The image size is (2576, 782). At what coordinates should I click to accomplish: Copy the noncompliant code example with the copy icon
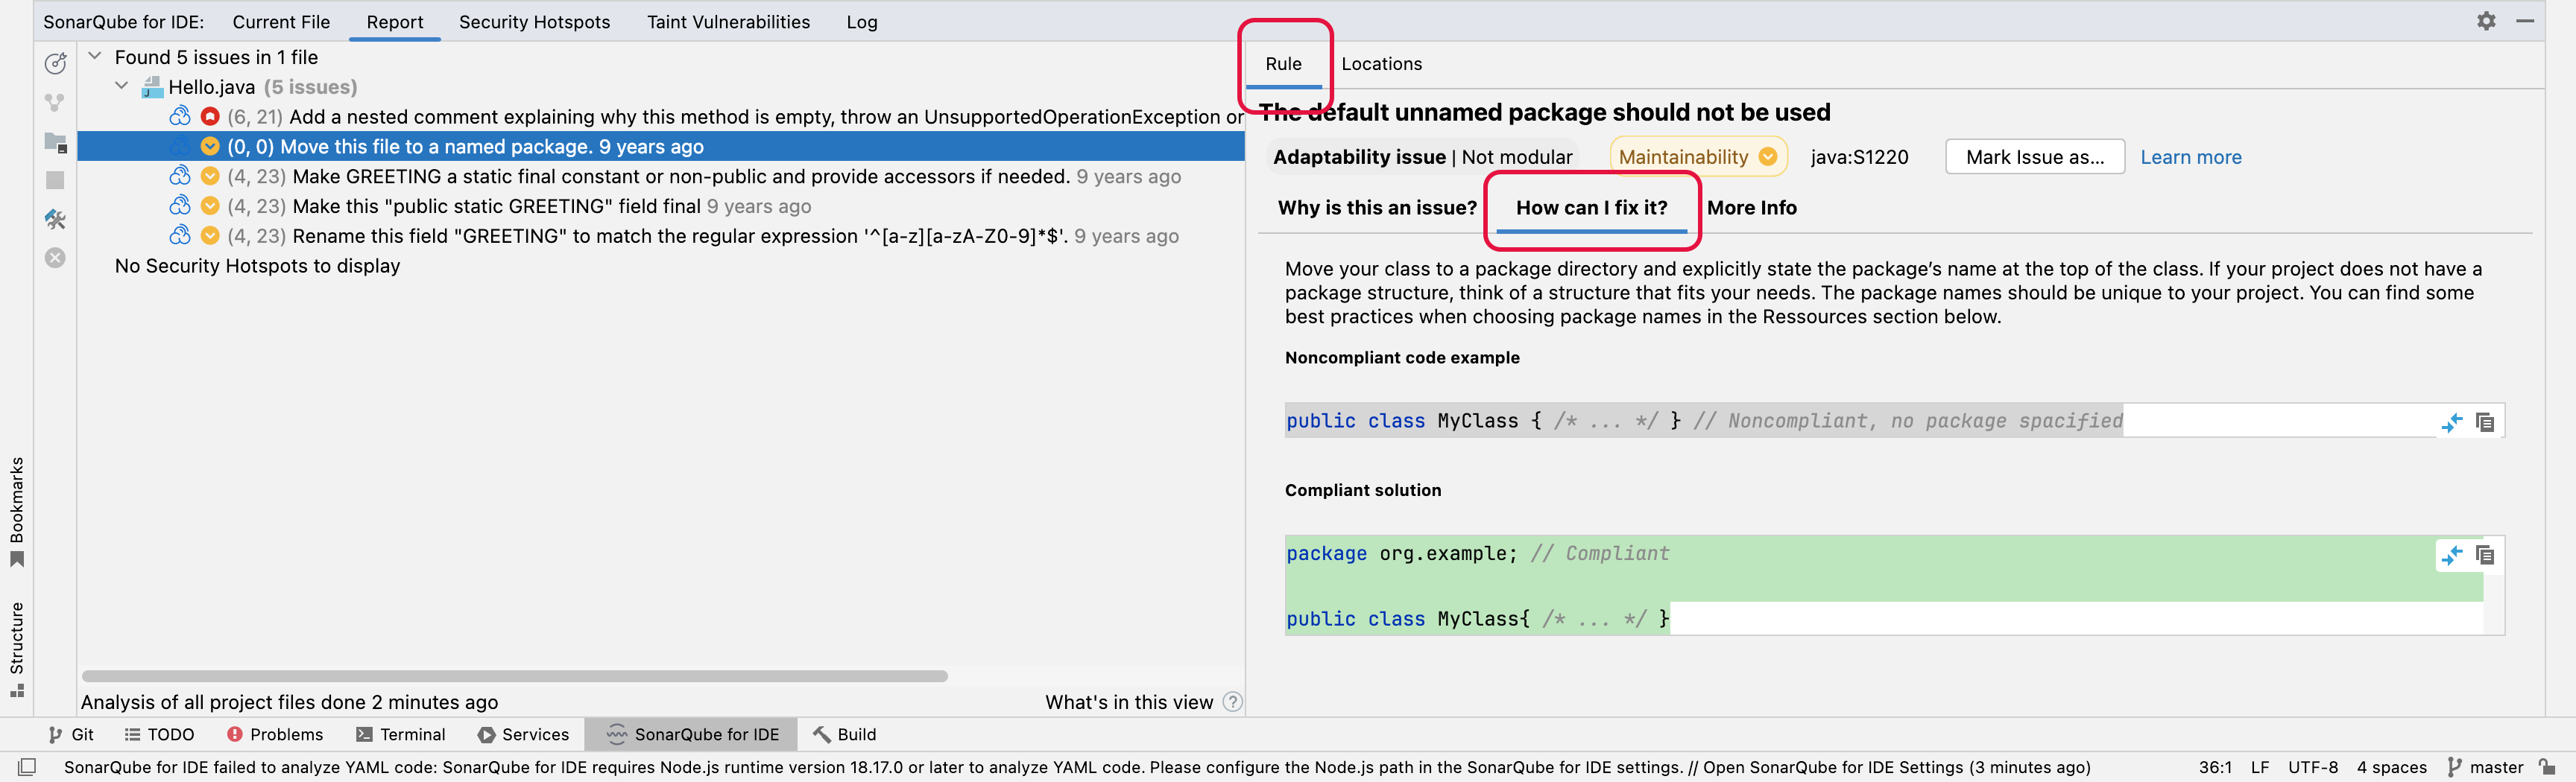2485,422
